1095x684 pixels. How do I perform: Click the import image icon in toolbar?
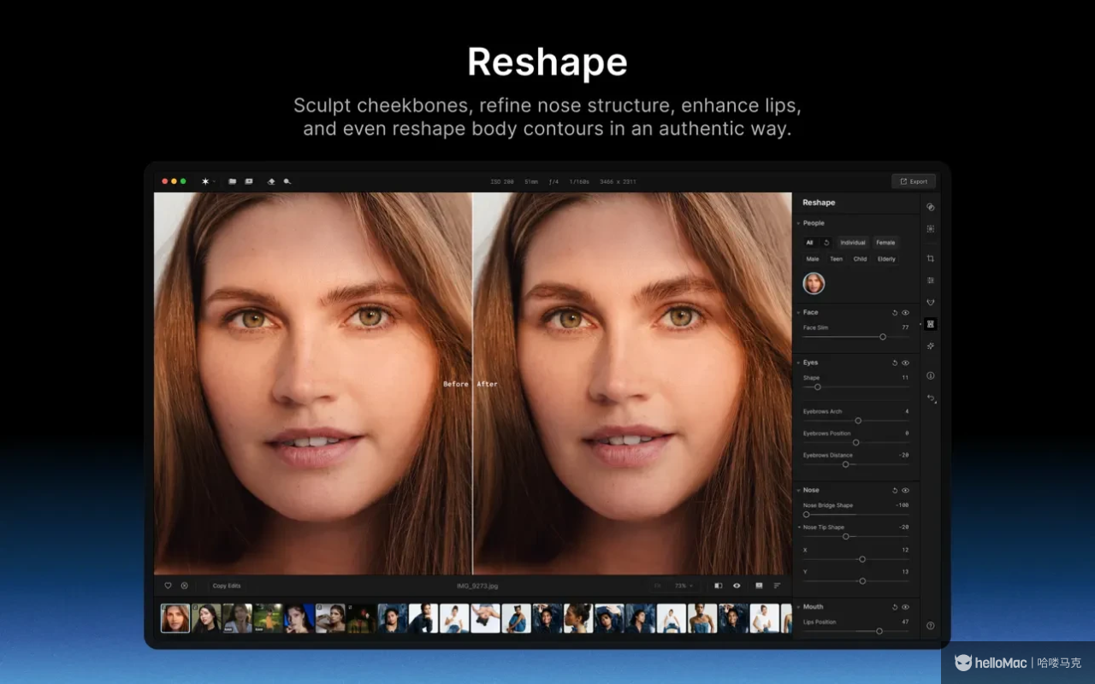tap(249, 181)
